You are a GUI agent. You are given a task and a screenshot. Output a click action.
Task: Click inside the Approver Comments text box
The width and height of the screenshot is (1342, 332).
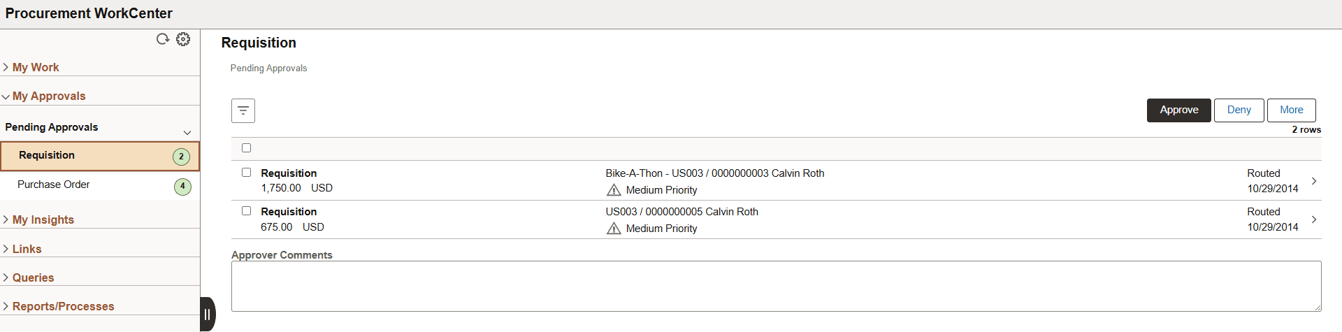coord(776,287)
